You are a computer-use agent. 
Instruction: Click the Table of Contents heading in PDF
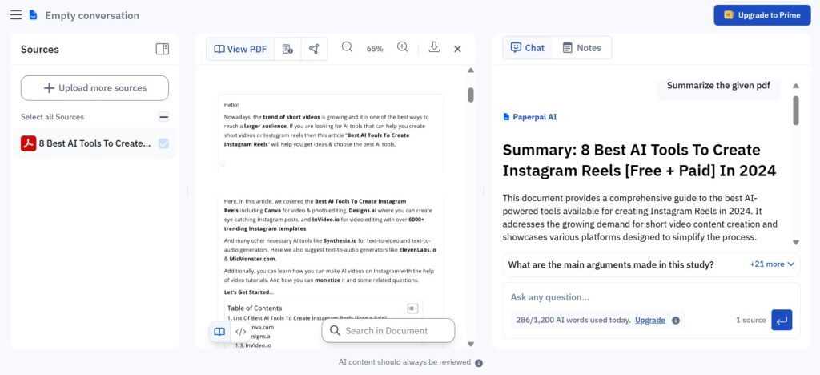pos(255,308)
